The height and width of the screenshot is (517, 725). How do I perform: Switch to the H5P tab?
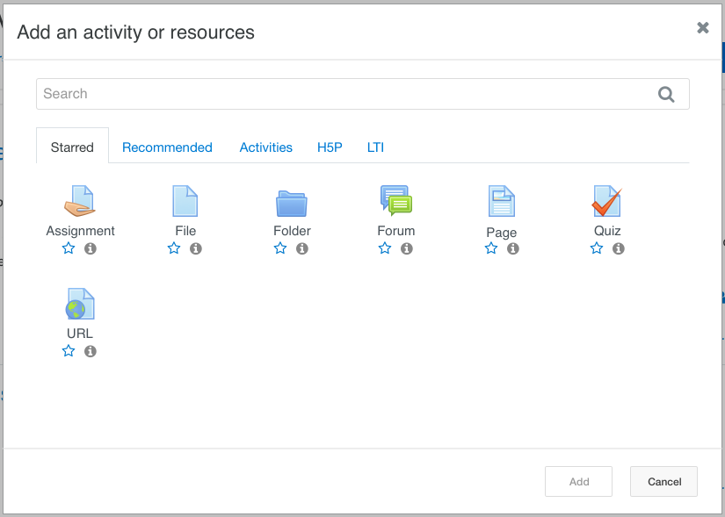pyautogui.click(x=330, y=147)
